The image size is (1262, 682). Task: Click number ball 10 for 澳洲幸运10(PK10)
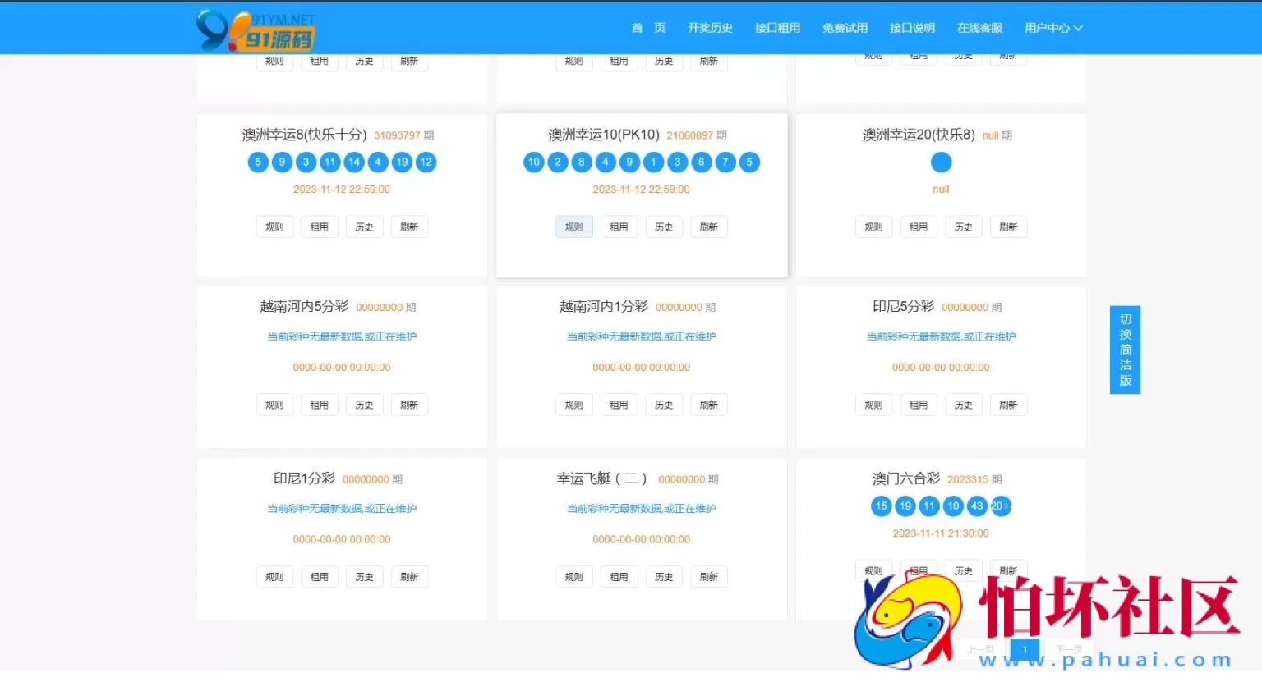[x=533, y=162]
